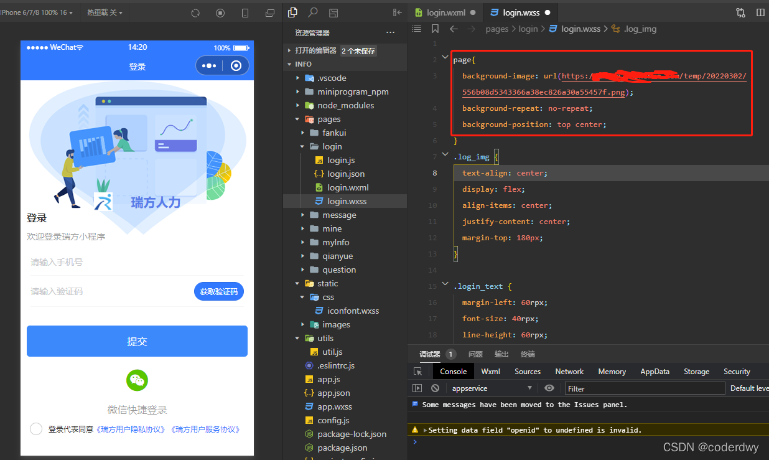Go back with the left arrow in editor
Viewport: 769px width, 460px height.
coord(454,29)
